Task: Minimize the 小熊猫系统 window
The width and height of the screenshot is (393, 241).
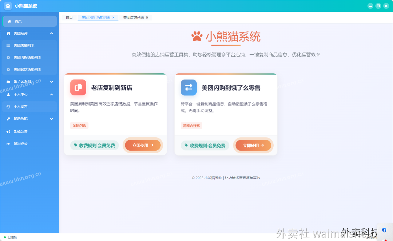Action: click(x=370, y=6)
